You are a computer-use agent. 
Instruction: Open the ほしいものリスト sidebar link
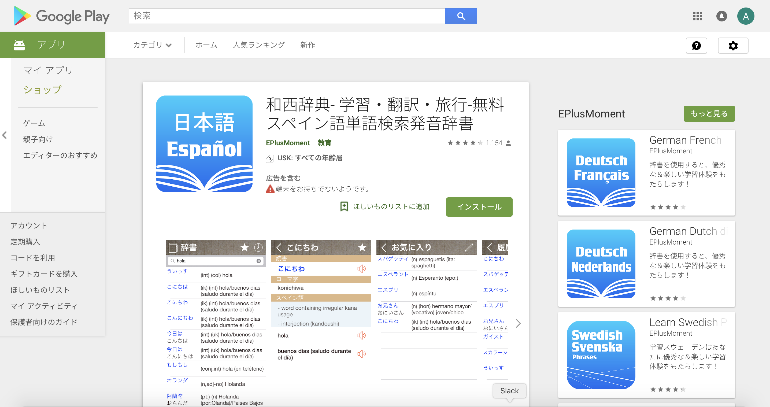(x=40, y=290)
